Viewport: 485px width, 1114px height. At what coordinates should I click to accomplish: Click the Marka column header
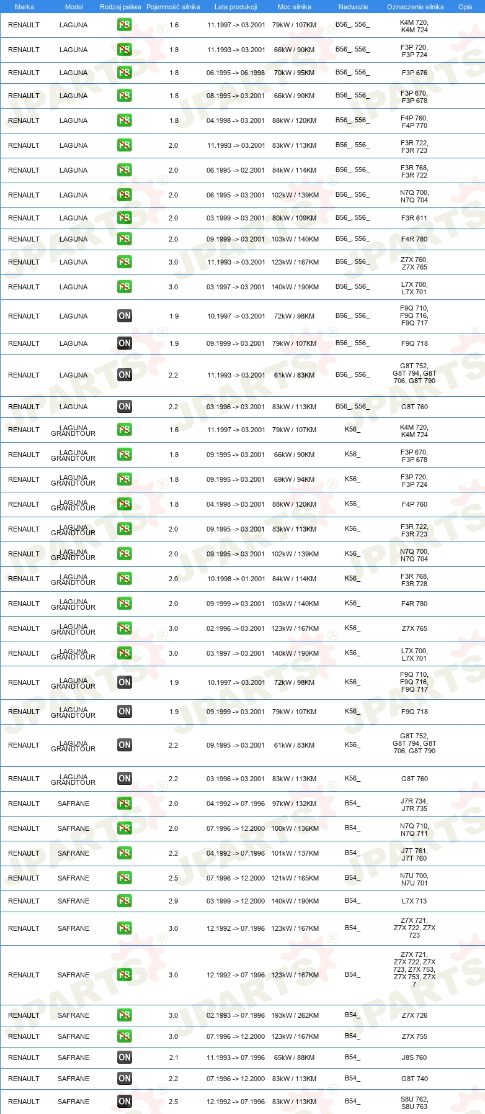coord(24,7)
